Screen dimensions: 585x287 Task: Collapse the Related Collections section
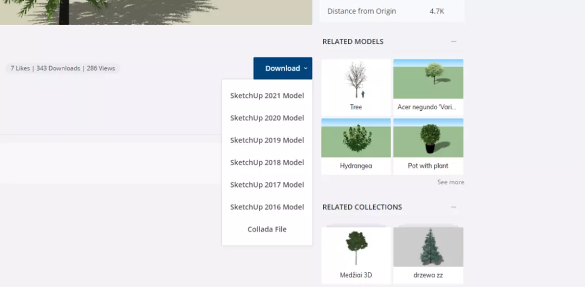tap(453, 207)
